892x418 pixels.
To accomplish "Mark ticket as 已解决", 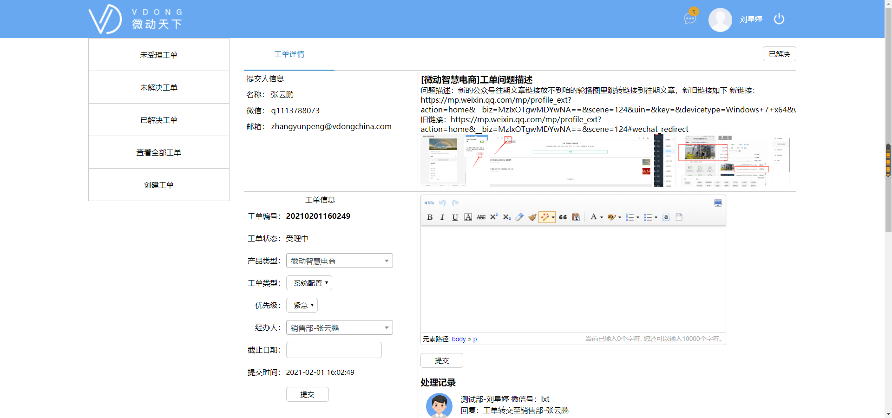I will (779, 54).
